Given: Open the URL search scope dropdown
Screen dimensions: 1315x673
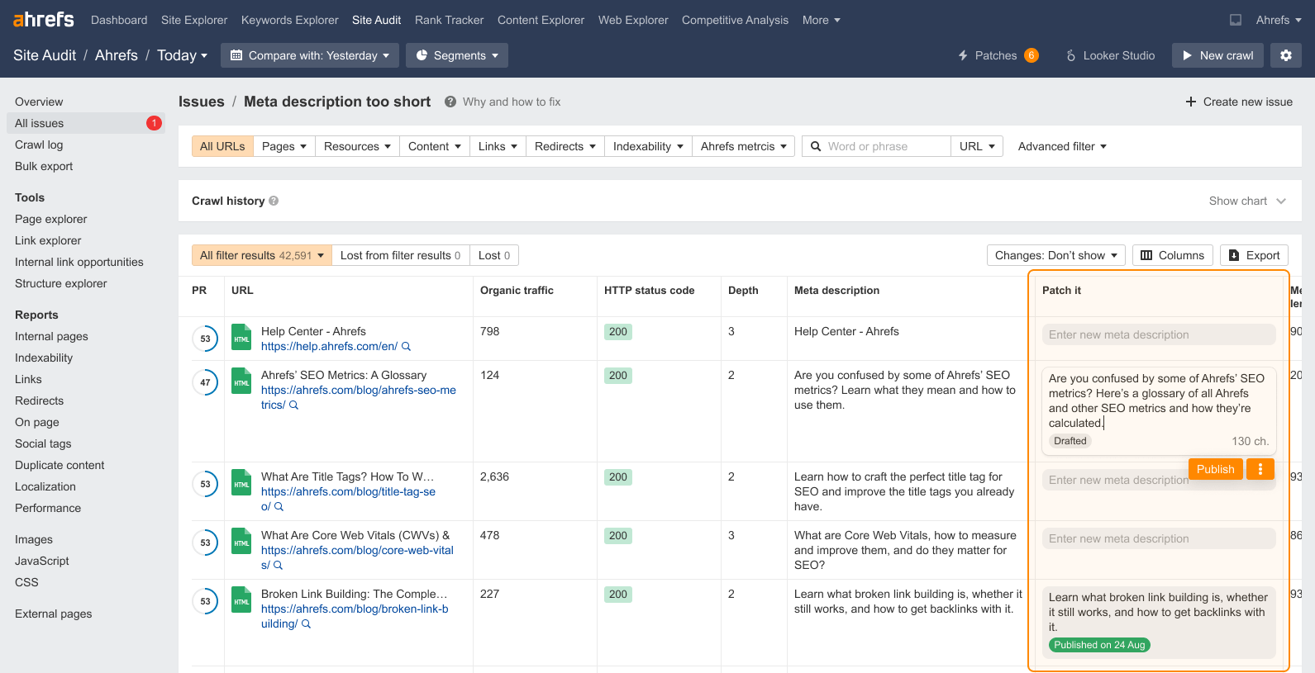Looking at the screenshot, I should [x=977, y=146].
